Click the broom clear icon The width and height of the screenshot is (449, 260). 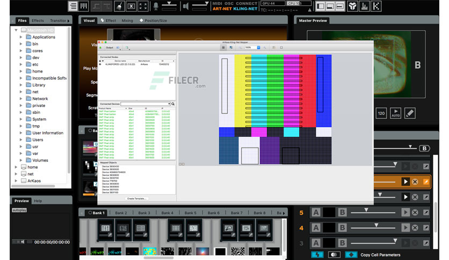(x=119, y=6)
